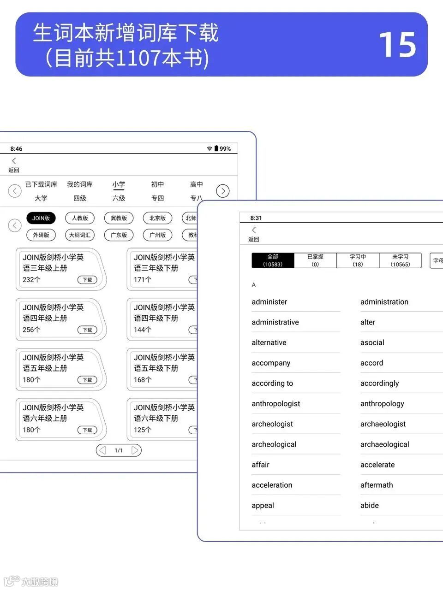Image resolution: width=443 pixels, height=590 pixels.
Task: Click the left circled arrow beside JOIN版 chips
Action: click(15, 225)
